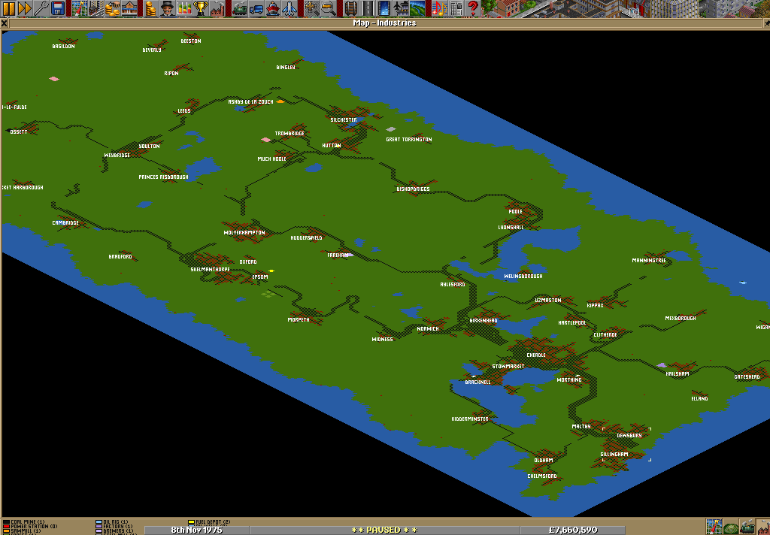
Task: Toggle Fuel Depot legend entry
Action: point(209,522)
